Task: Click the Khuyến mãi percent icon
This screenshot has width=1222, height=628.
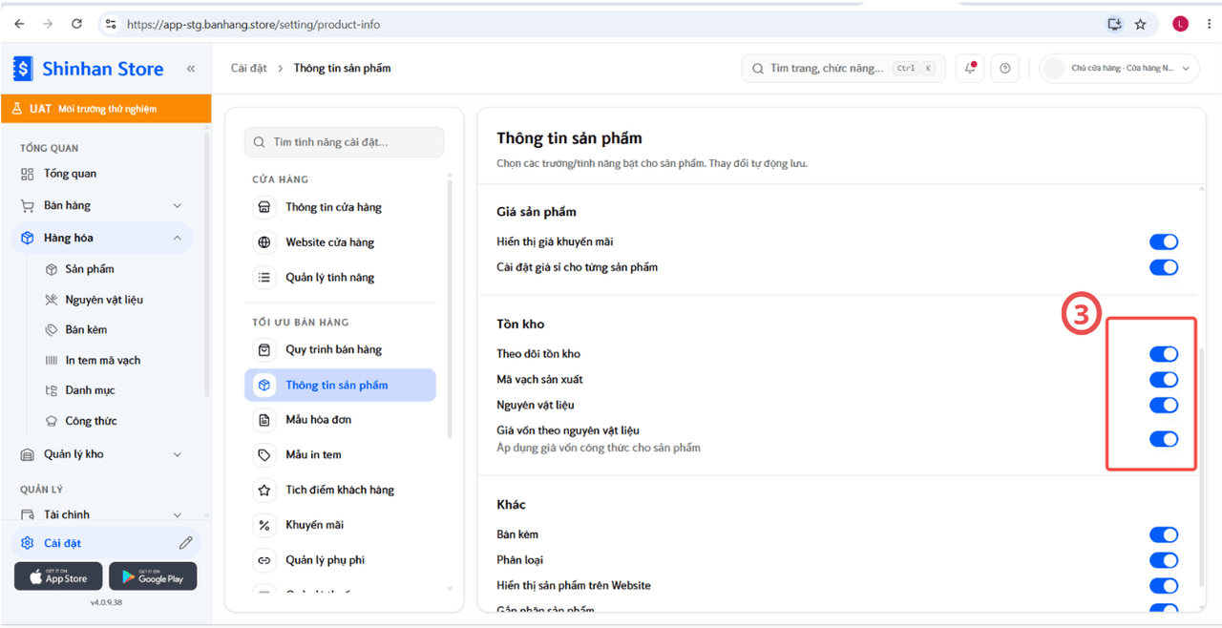Action: 264,525
